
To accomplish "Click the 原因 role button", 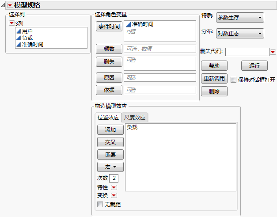I will coord(109,78).
